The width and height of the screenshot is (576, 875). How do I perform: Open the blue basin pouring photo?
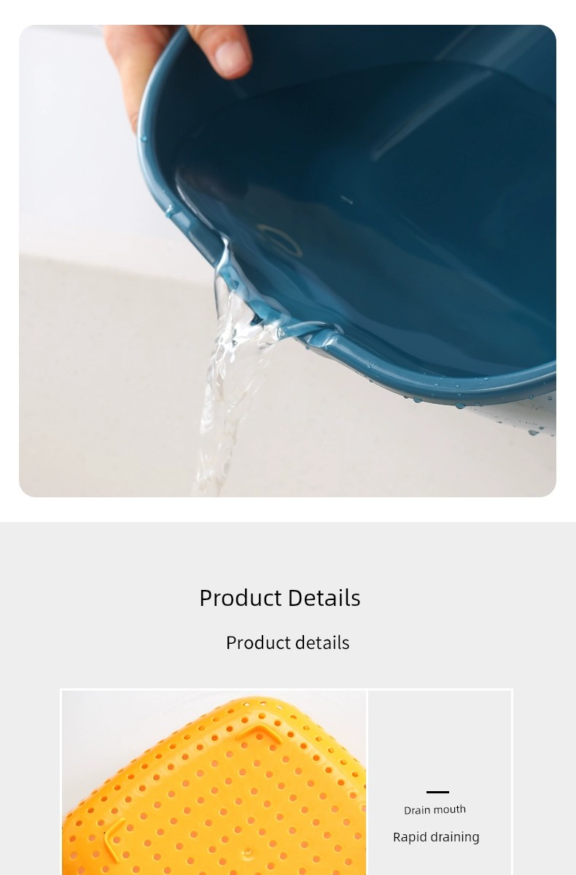click(287, 261)
